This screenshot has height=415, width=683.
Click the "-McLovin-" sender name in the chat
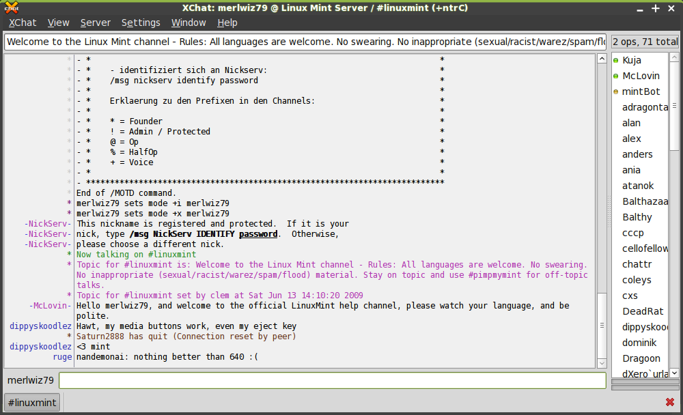50,306
